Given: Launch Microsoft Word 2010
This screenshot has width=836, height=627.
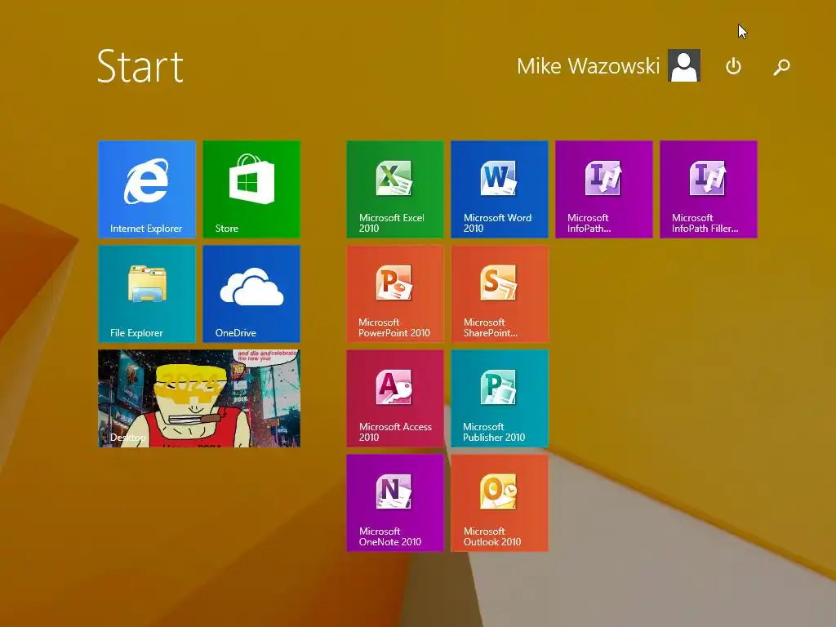Looking at the screenshot, I should coord(500,189).
